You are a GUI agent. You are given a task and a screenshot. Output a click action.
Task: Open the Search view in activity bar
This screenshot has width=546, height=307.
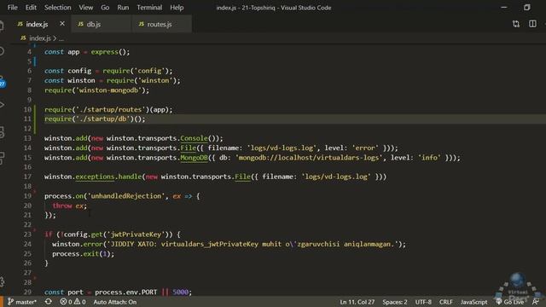click(2, 51)
